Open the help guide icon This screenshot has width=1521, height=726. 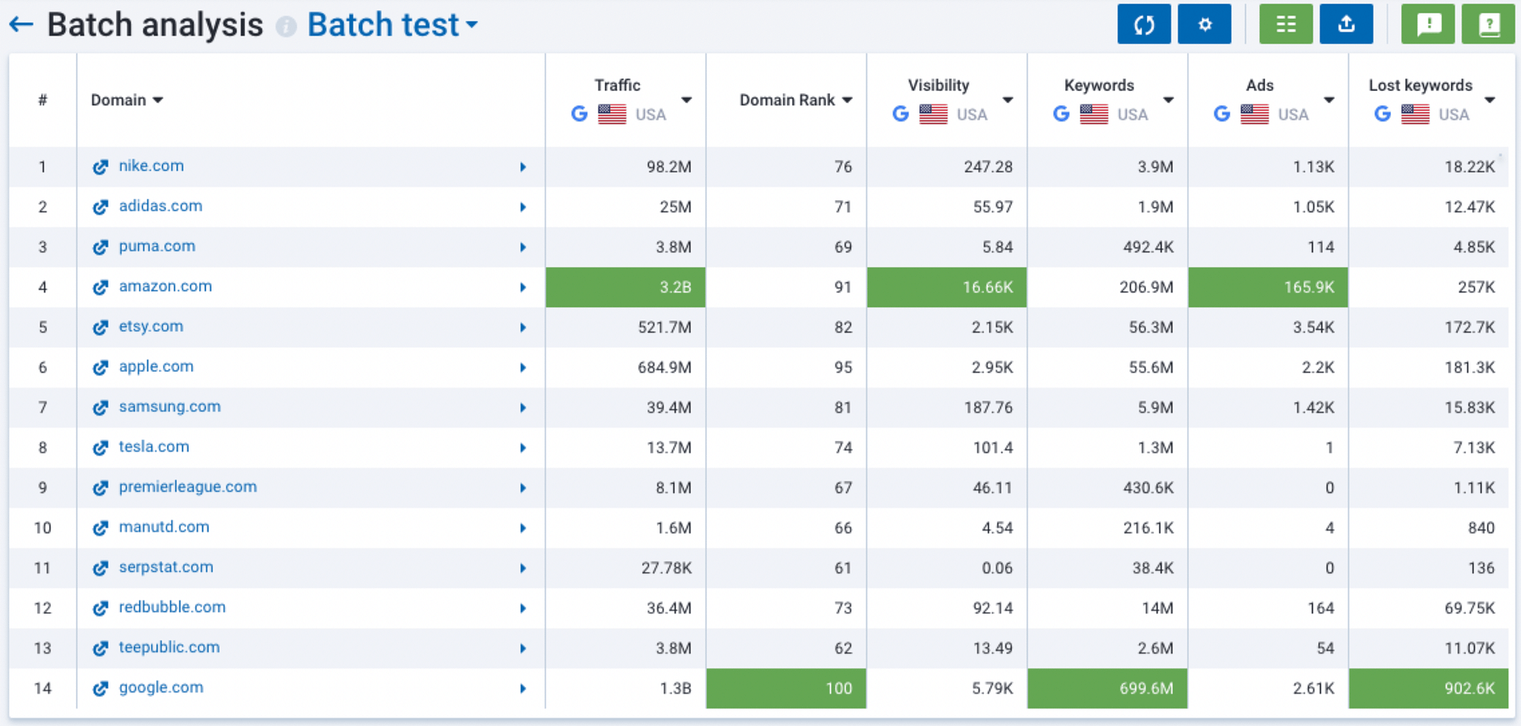(1488, 24)
